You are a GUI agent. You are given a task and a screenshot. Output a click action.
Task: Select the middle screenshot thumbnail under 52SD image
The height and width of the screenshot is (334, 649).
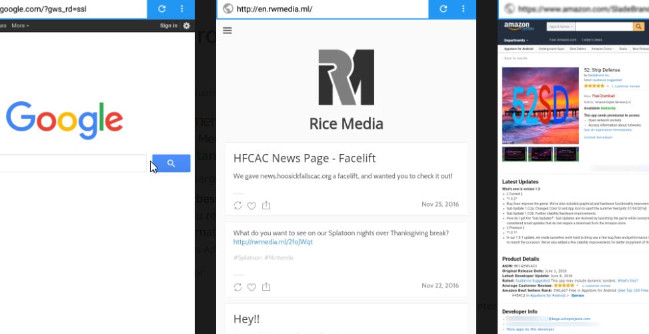(540, 154)
